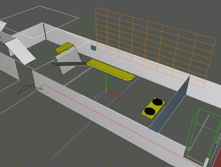
Task: Click the green Y-axis gizmo arrow
Action: tap(106, 82)
